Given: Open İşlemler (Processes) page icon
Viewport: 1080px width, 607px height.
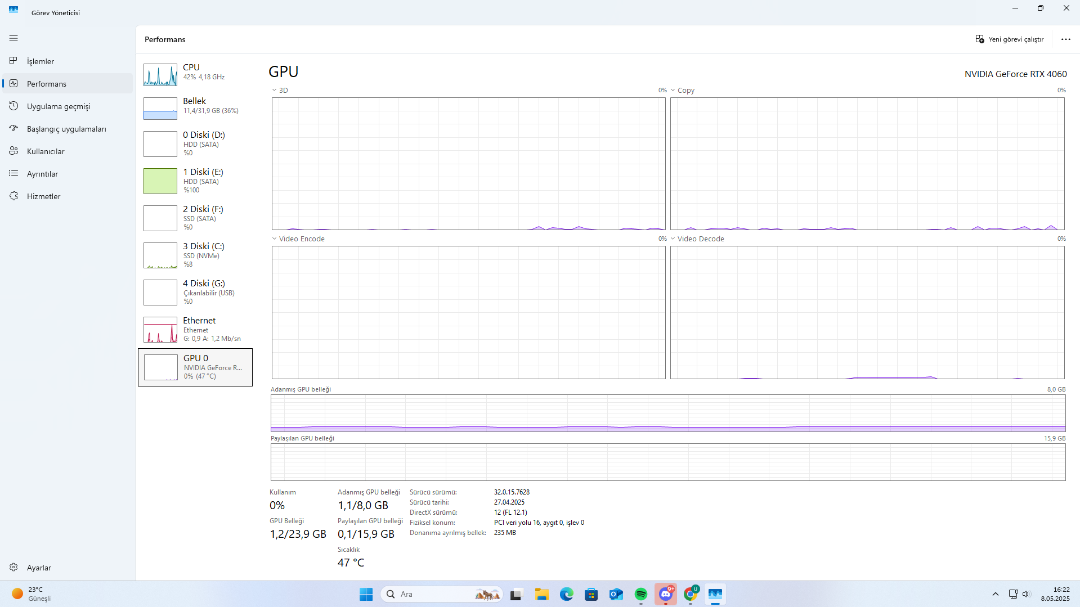Looking at the screenshot, I should (14, 61).
